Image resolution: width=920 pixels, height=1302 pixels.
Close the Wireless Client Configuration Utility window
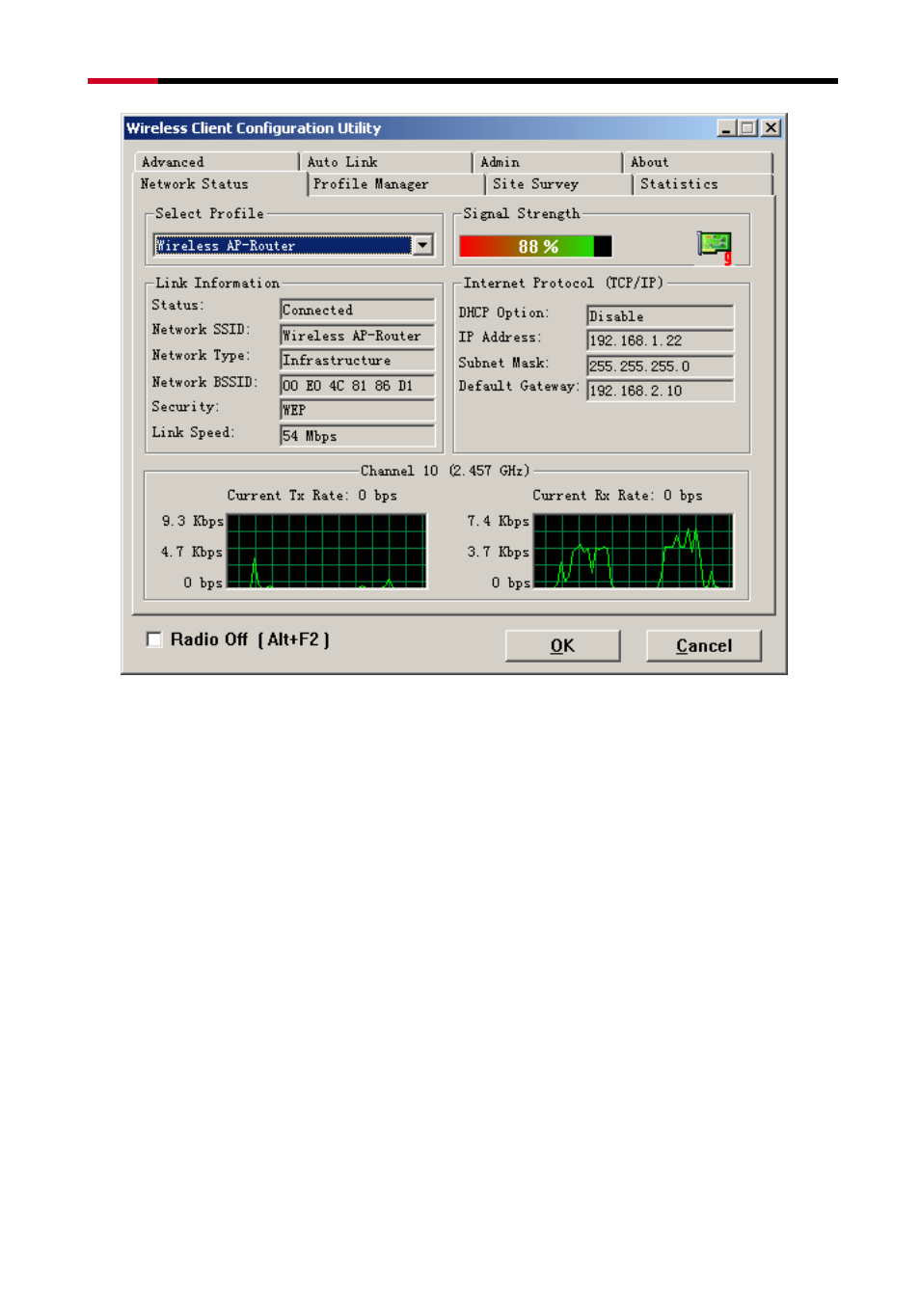(771, 127)
